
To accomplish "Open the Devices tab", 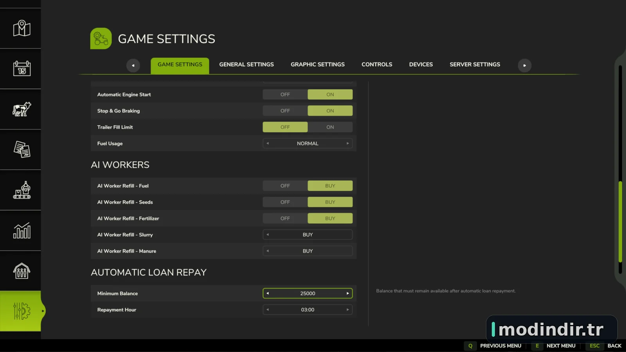I will pos(421,65).
